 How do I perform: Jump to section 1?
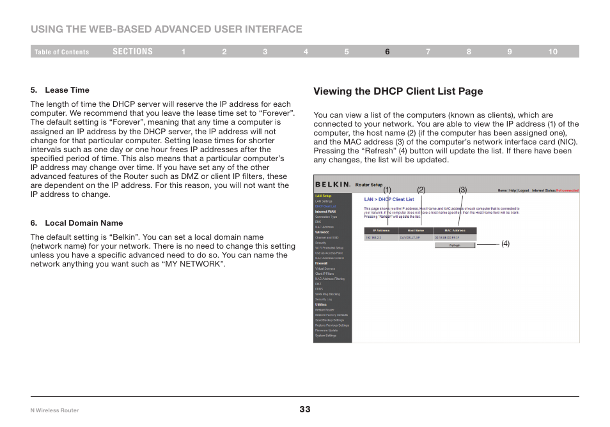[184, 52]
